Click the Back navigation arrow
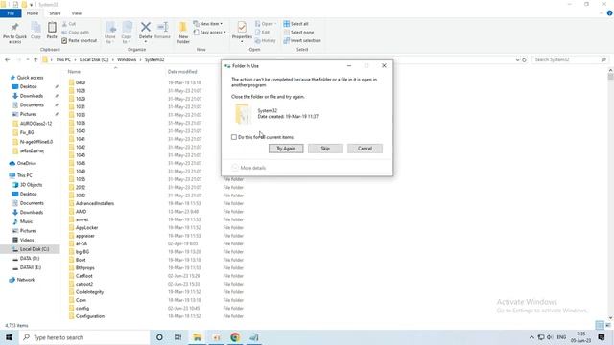This screenshot has height=345, width=614. coord(8,59)
